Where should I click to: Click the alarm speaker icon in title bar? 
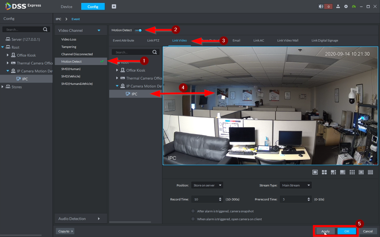(x=322, y=7)
